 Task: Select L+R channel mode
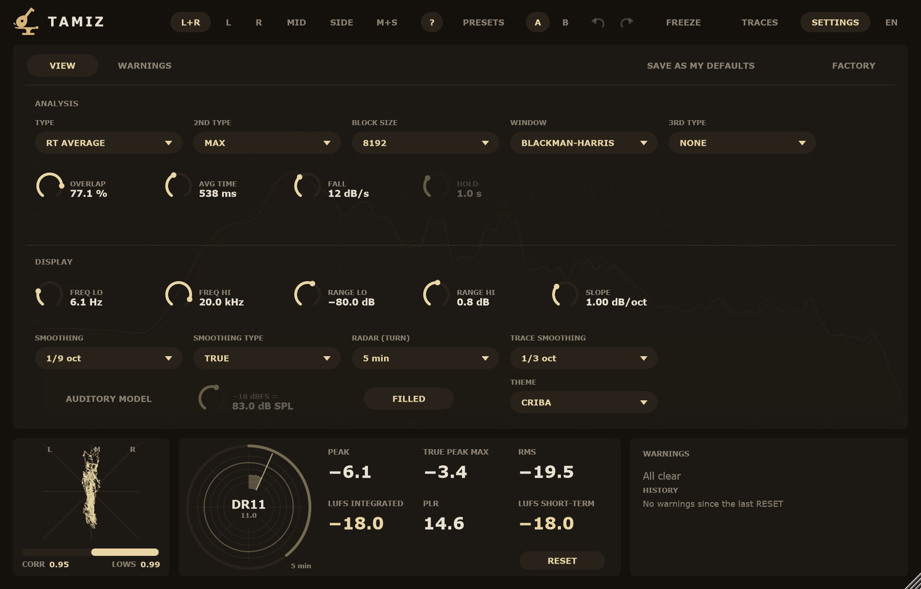click(x=191, y=22)
